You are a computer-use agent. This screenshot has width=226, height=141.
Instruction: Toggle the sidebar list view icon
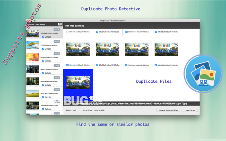(x=60, y=24)
